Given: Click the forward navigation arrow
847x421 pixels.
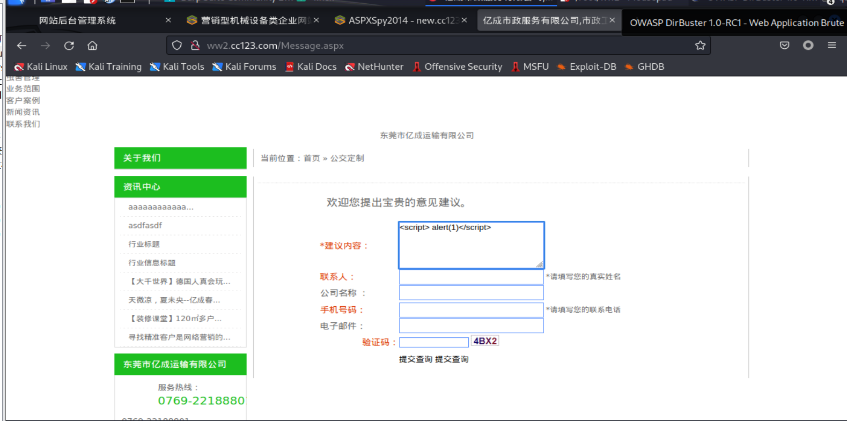Looking at the screenshot, I should pyautogui.click(x=45, y=46).
